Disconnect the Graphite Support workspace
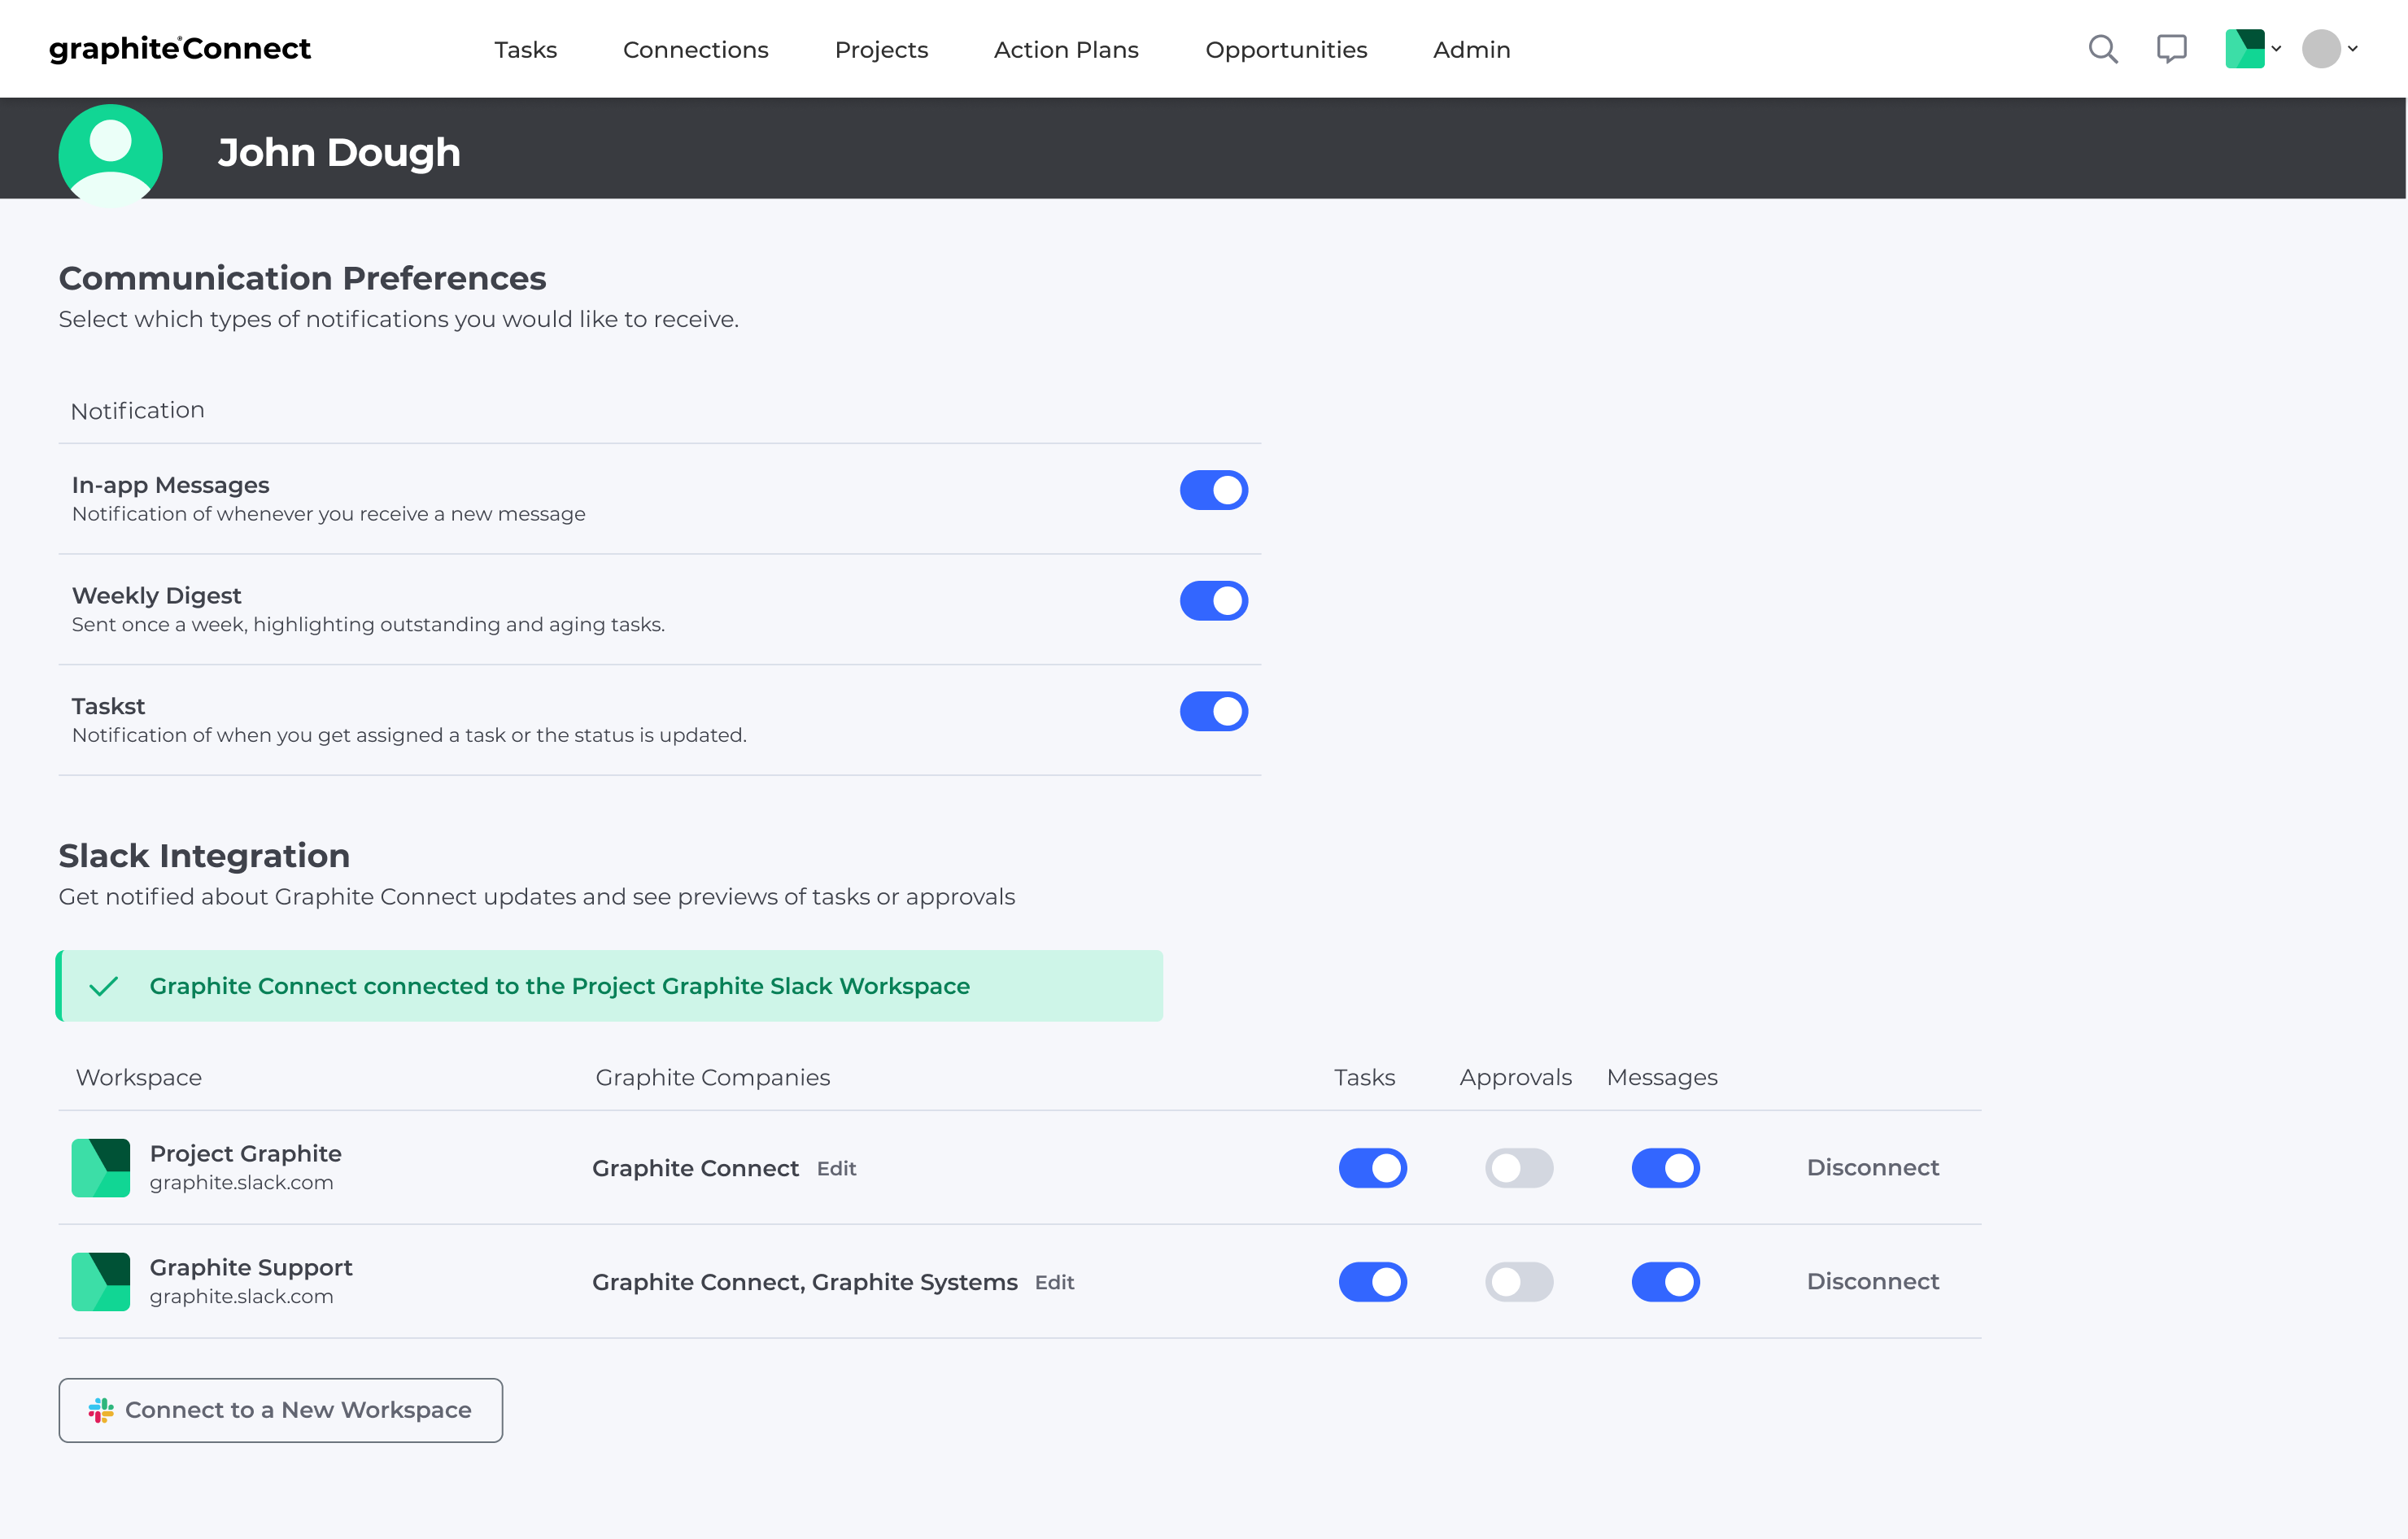Screen dimensions: 2408x1539 [x=1872, y=1281]
